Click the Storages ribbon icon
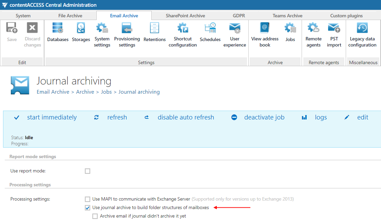Screen dimensions: 381x224 [81, 29]
